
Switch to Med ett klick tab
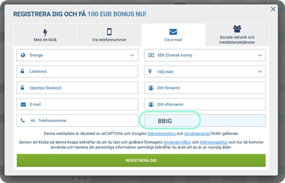coord(45,35)
